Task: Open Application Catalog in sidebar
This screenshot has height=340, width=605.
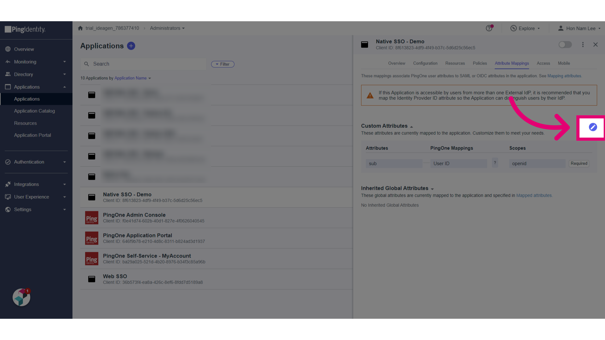Action: 34,111
